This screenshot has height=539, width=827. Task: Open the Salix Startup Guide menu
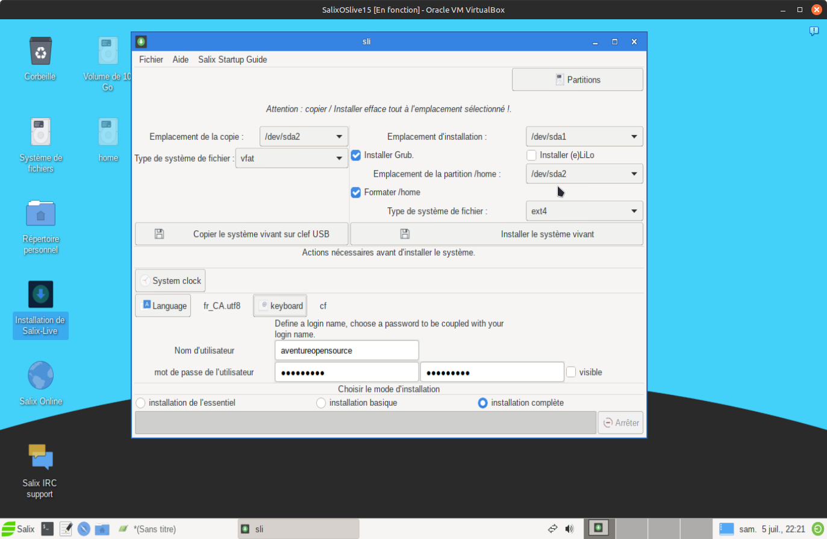pyautogui.click(x=232, y=59)
